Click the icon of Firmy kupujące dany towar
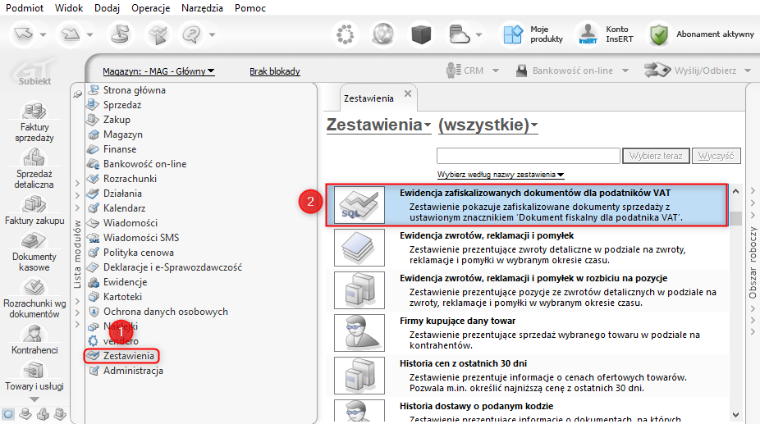Viewport: 760px width, 424px height. 359,333
